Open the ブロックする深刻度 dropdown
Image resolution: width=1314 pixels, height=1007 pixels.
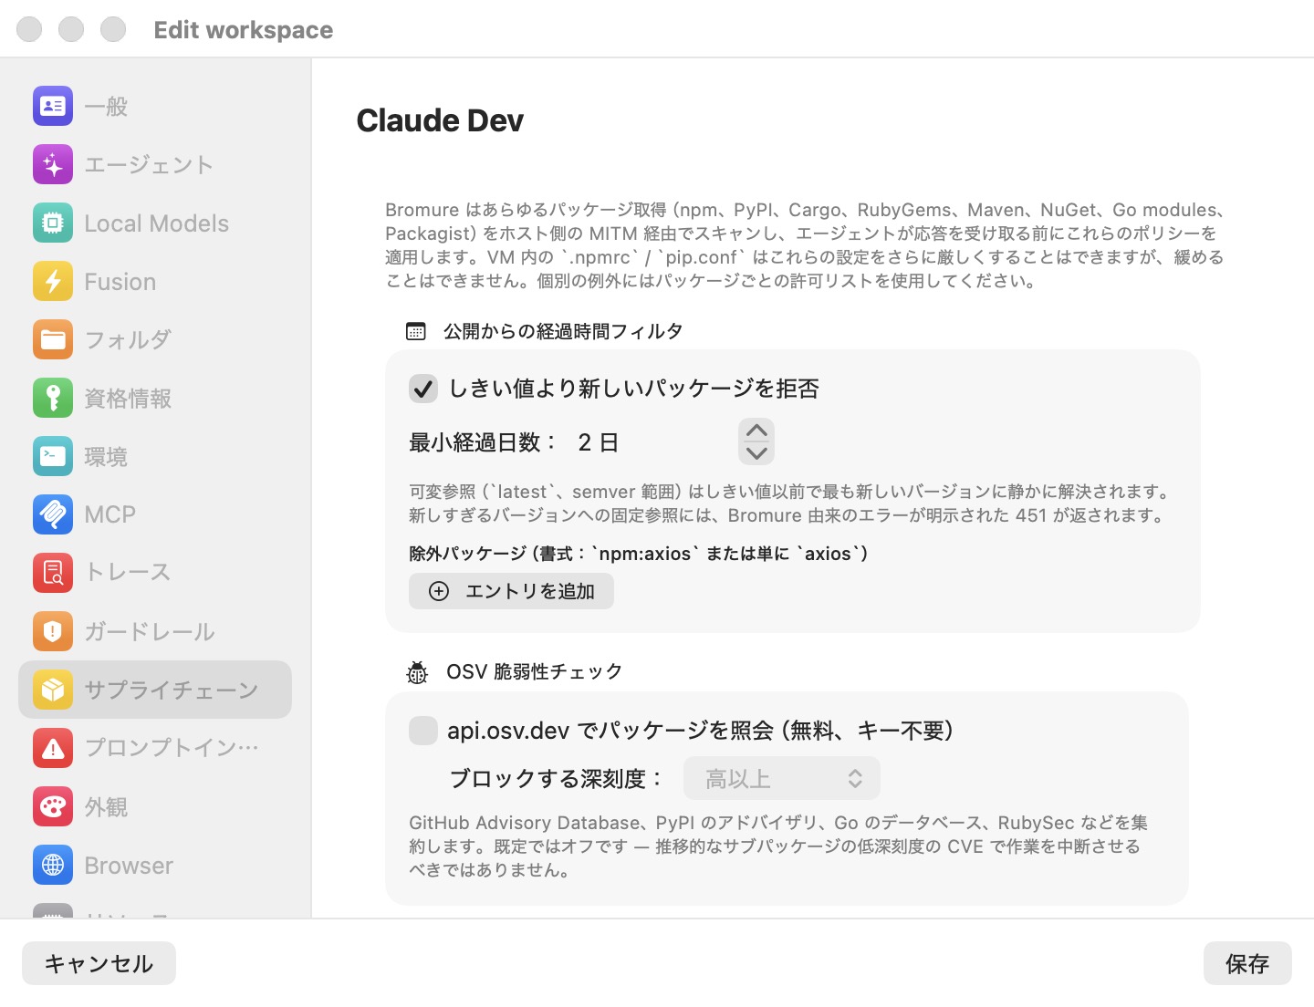pyautogui.click(x=782, y=778)
